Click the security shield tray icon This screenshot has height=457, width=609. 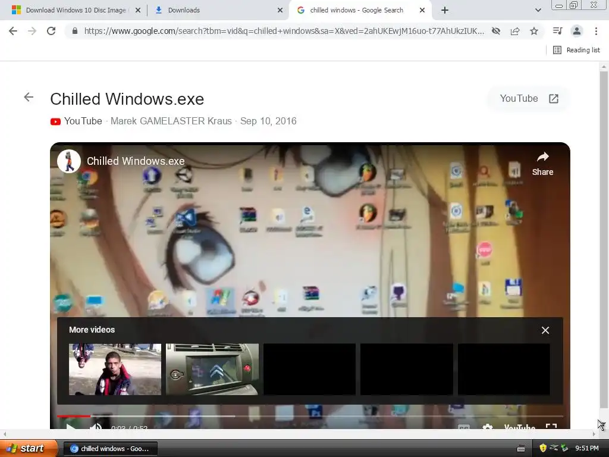542,449
